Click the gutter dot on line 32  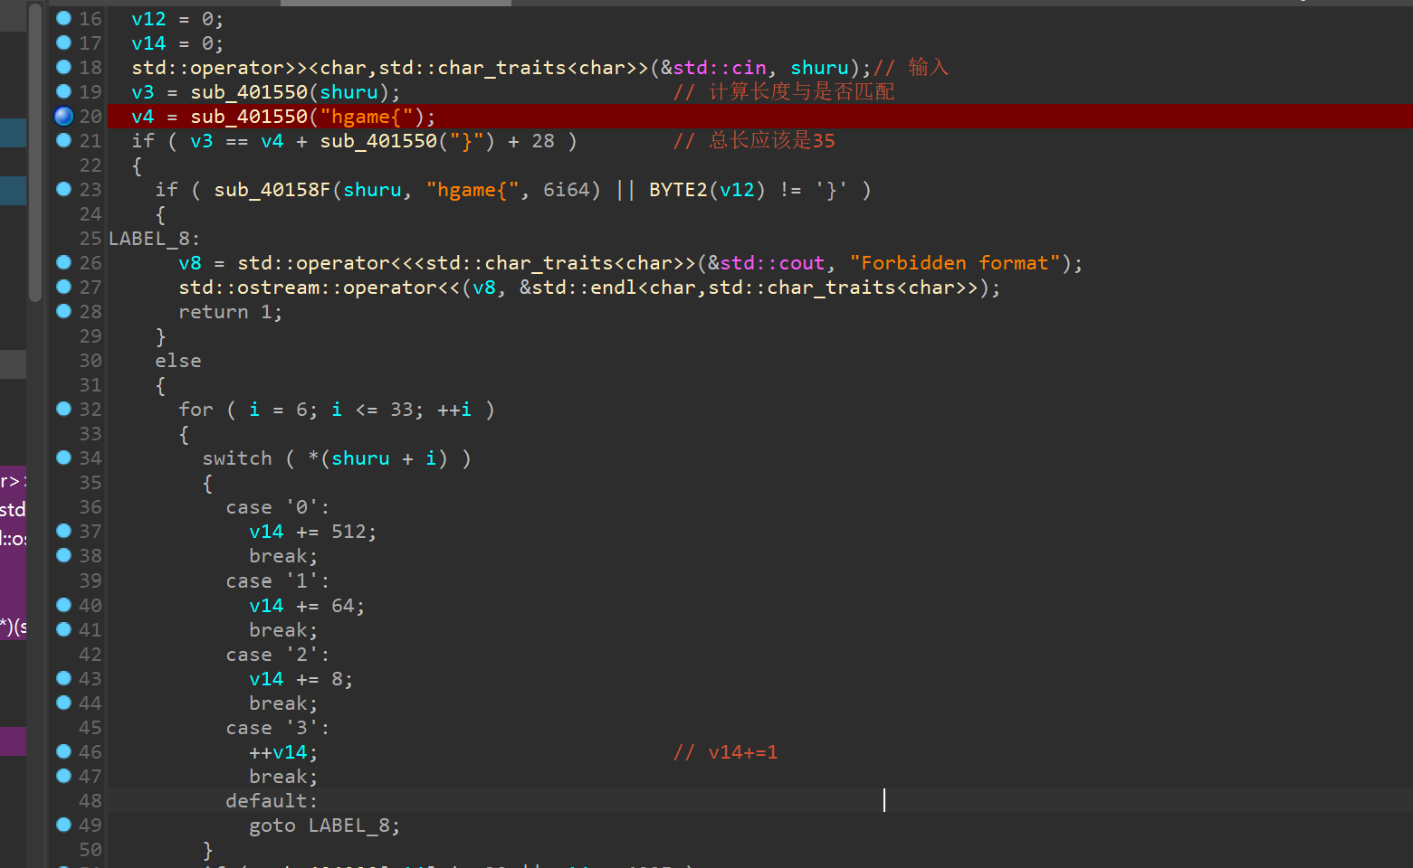[x=63, y=409]
